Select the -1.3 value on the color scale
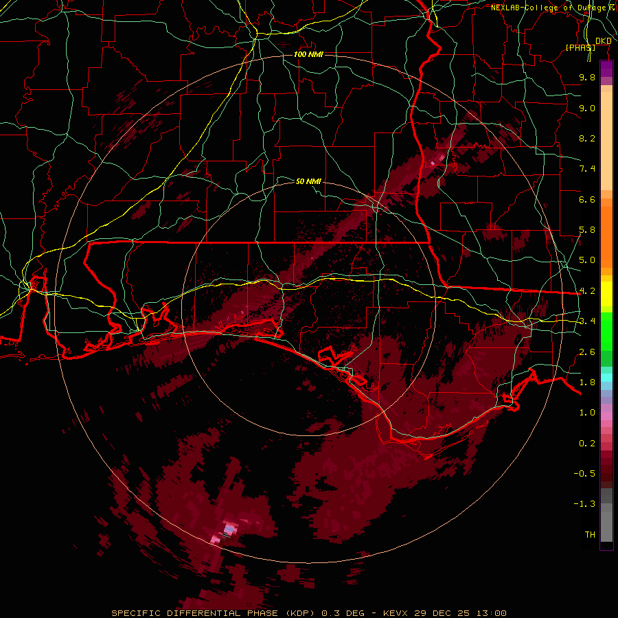The height and width of the screenshot is (618, 618). pos(584,504)
